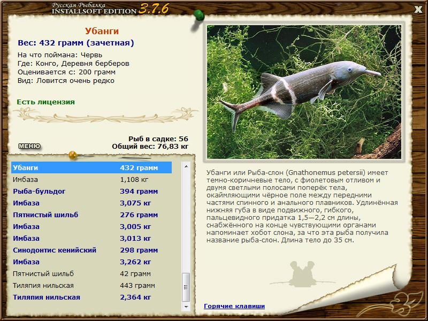Click the Есть лицензия label
Image resolution: width=428 pixels, height=321 pixels.
45,102
